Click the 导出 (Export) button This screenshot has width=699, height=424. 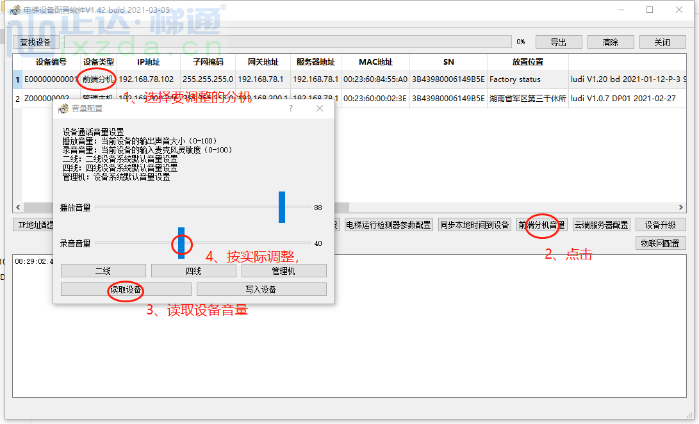pos(558,41)
